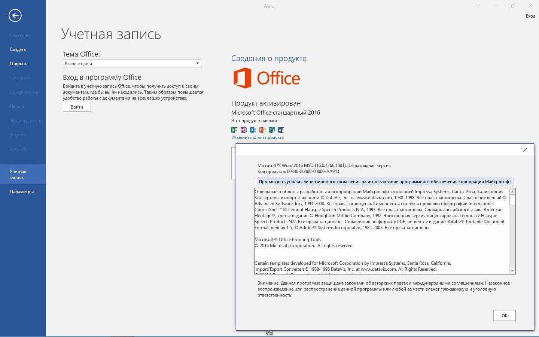This screenshot has height=337, width=539.
Task: Confirm the dialog with OK
Action: 504,316
